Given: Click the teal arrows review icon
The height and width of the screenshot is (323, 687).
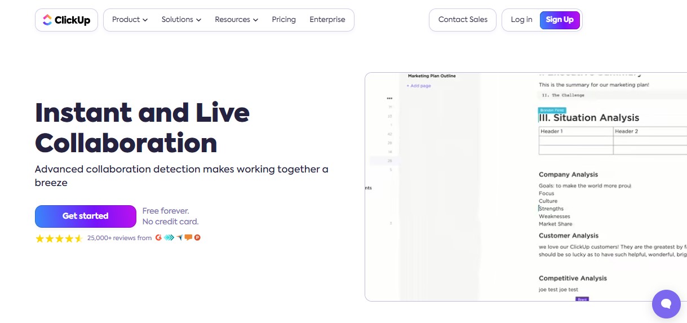Looking at the screenshot, I should (169, 238).
